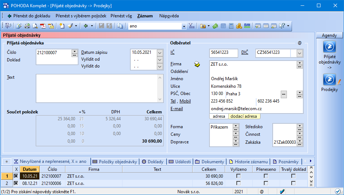Screen dimensions: 344x195
Task: Open the DIČ dropdown arrow
Action: pos(300,53)
